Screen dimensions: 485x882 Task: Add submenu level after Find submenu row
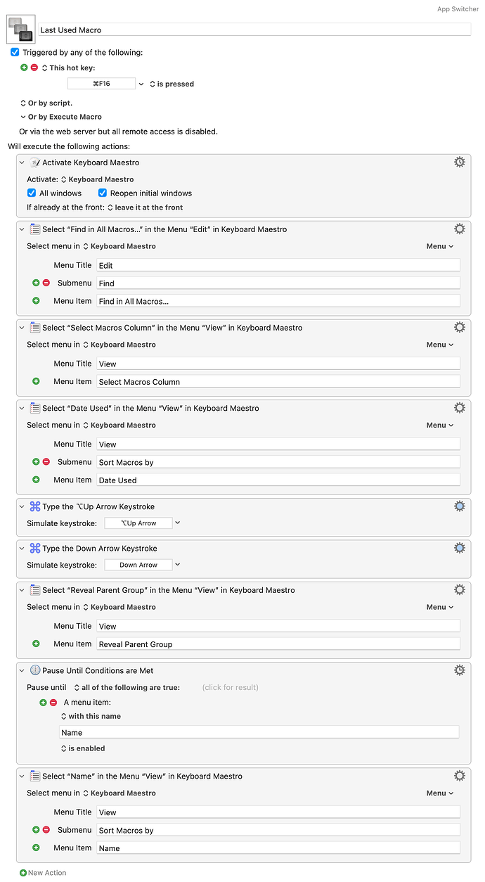36,283
